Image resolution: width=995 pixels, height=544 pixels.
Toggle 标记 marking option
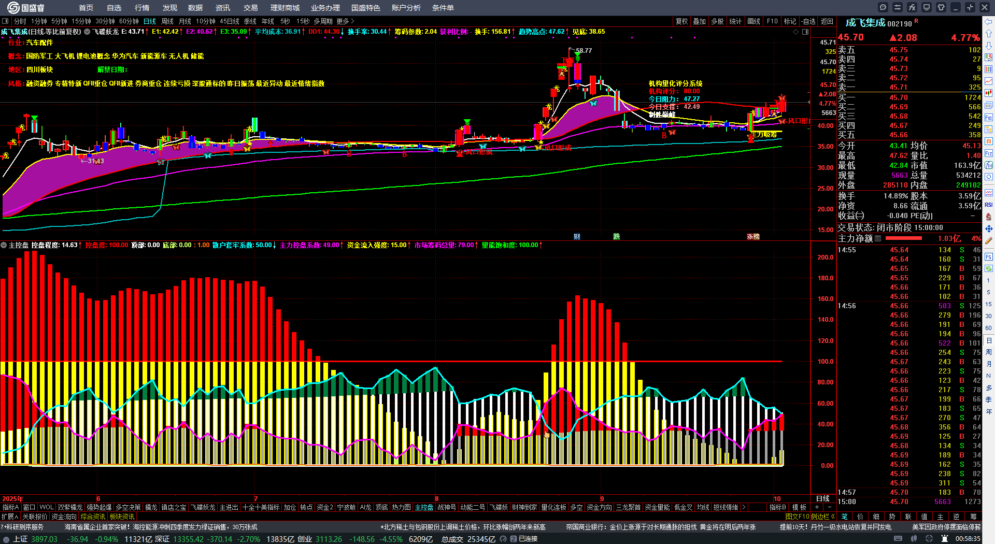790,21
